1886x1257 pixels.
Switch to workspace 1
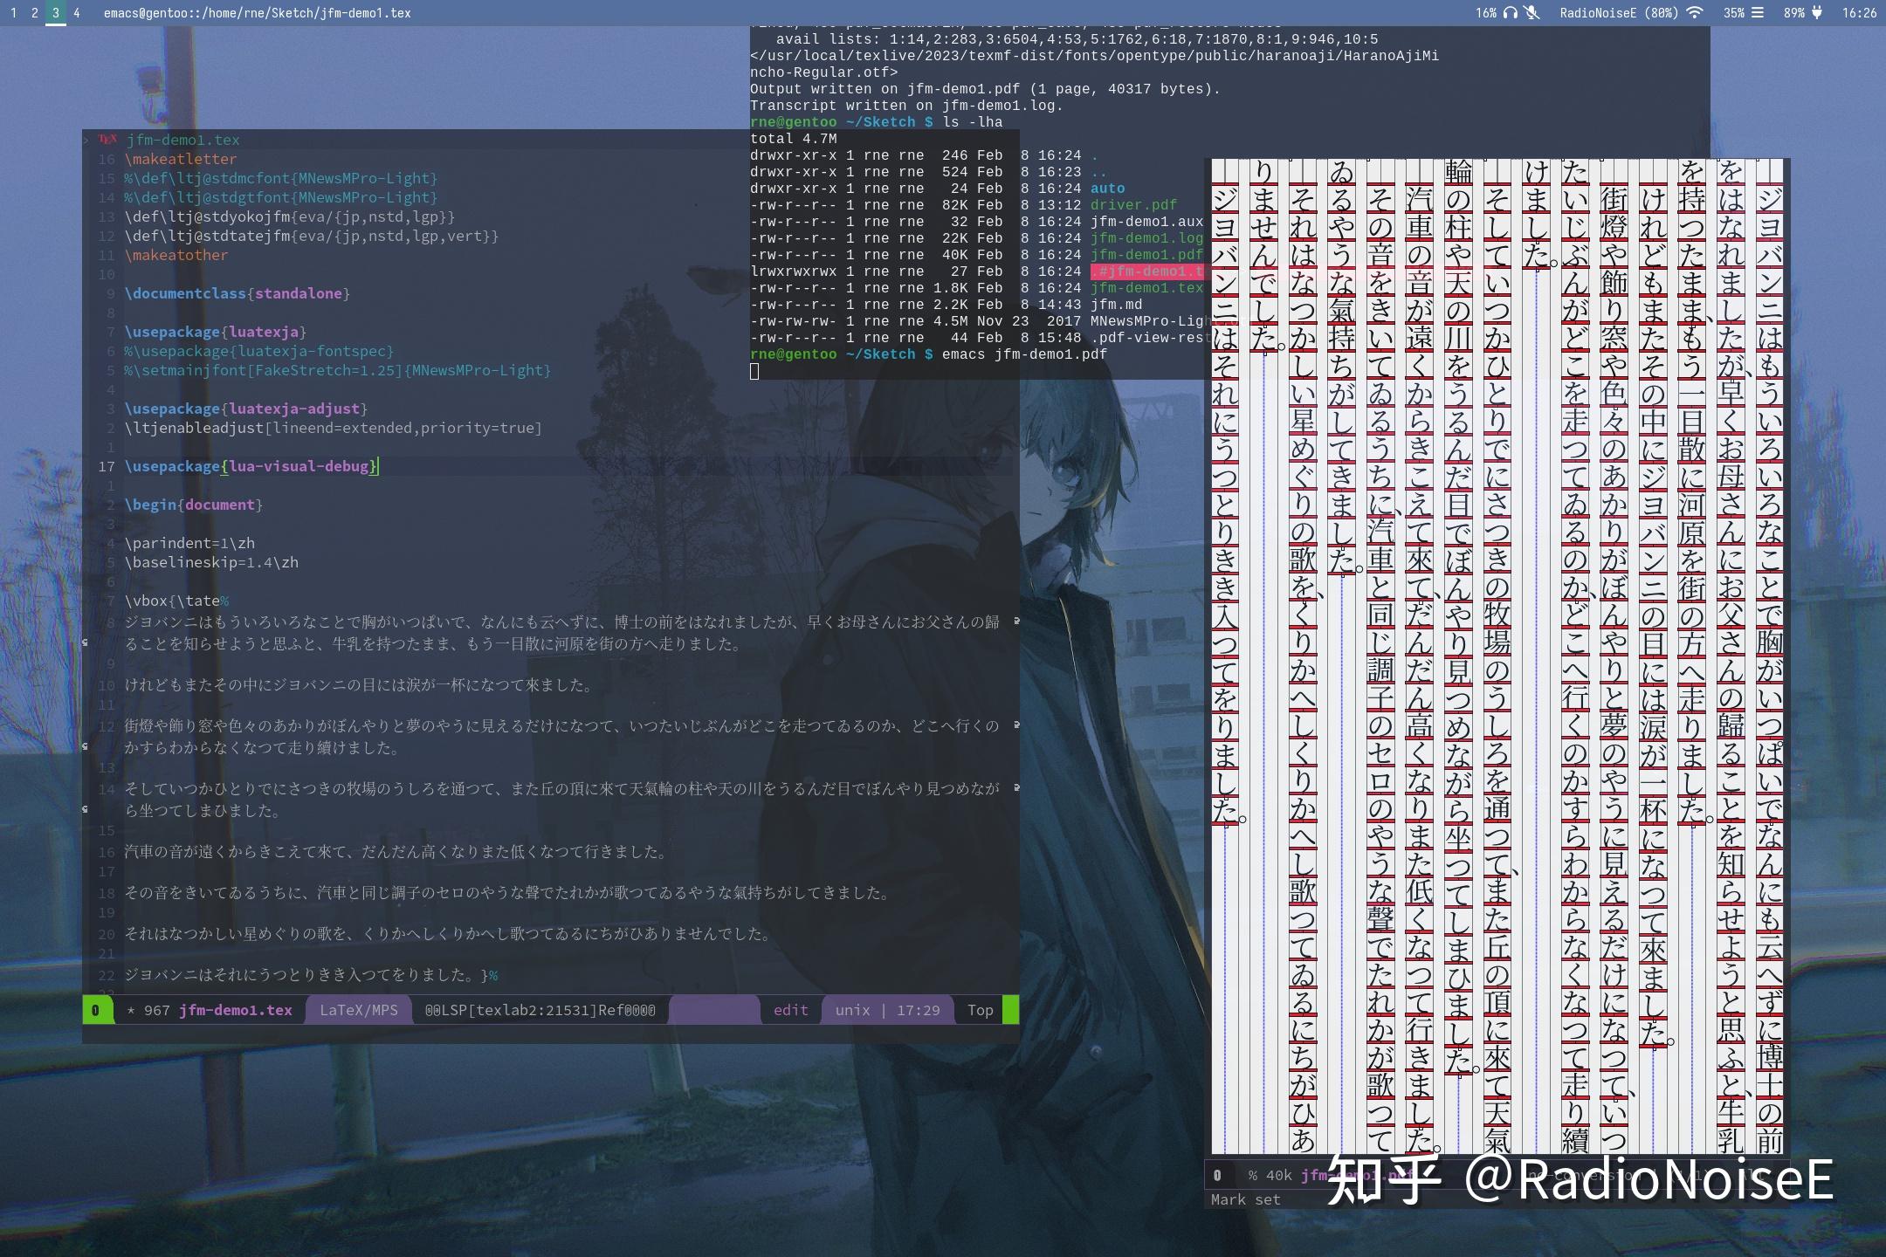pos(13,12)
